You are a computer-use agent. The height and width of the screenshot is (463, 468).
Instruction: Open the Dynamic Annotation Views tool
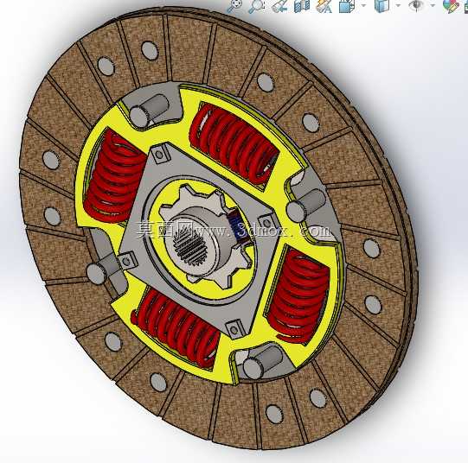point(324,6)
